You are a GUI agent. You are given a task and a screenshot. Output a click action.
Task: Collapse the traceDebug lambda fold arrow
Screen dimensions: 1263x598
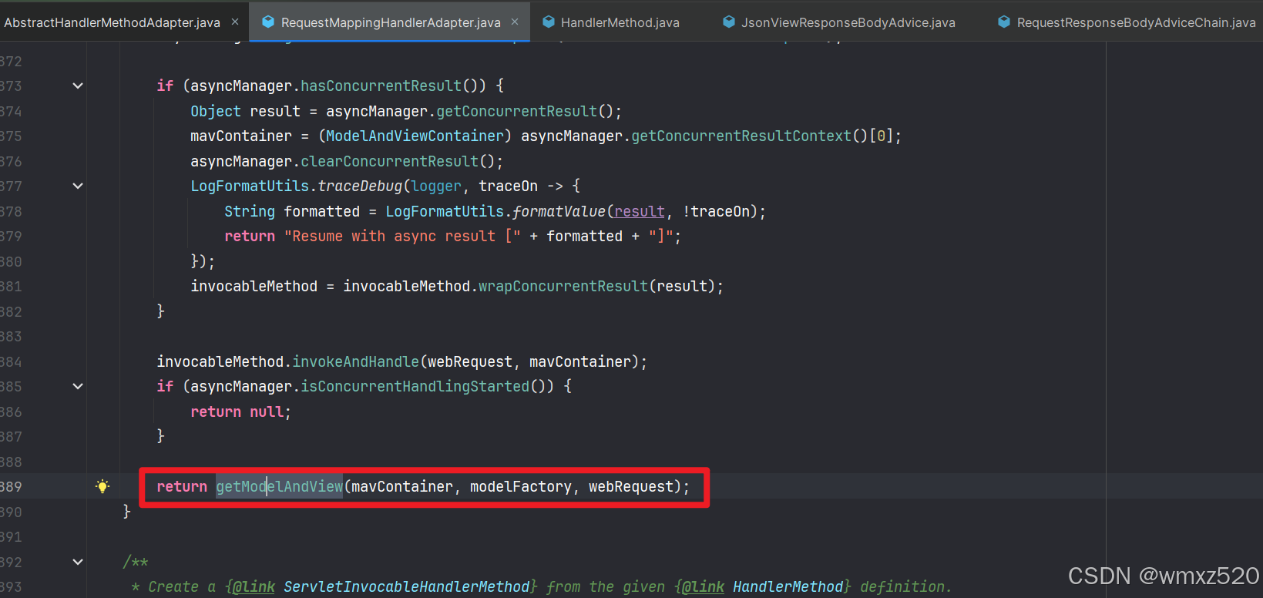[x=78, y=186]
